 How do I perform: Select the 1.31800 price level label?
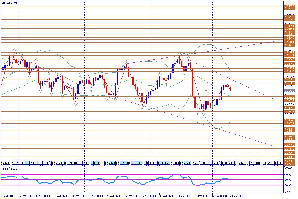pyautogui.click(x=289, y=83)
